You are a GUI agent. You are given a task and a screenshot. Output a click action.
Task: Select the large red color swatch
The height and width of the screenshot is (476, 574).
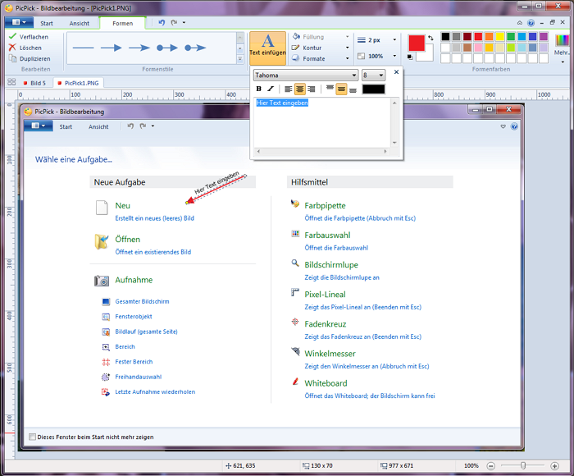point(417,43)
